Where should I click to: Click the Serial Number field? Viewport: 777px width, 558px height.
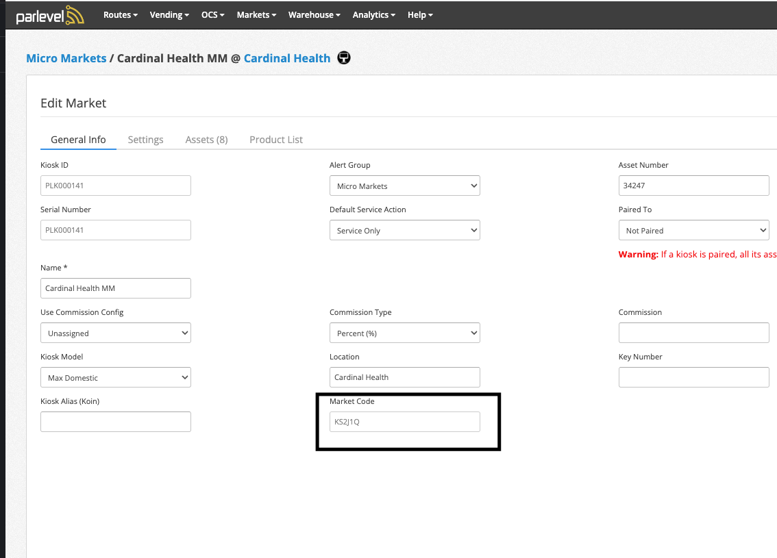coord(116,230)
